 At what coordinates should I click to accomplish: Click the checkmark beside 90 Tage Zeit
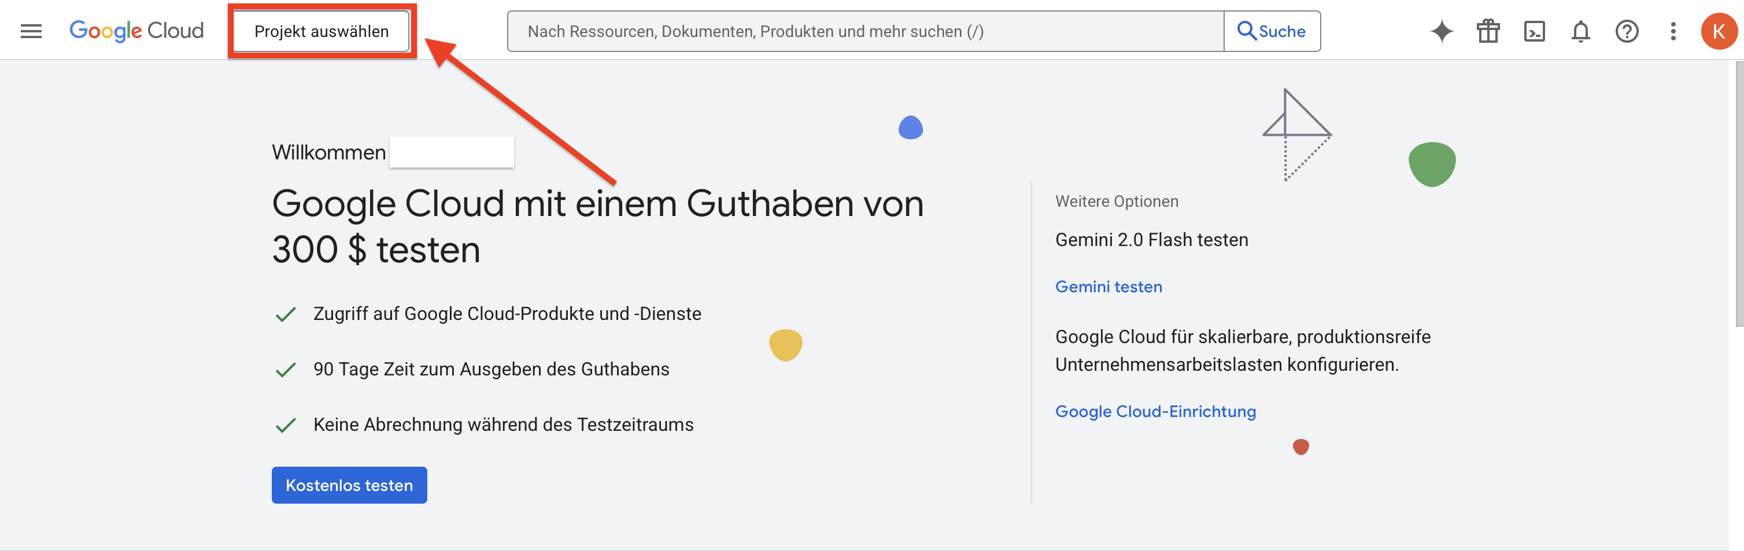[x=286, y=370]
